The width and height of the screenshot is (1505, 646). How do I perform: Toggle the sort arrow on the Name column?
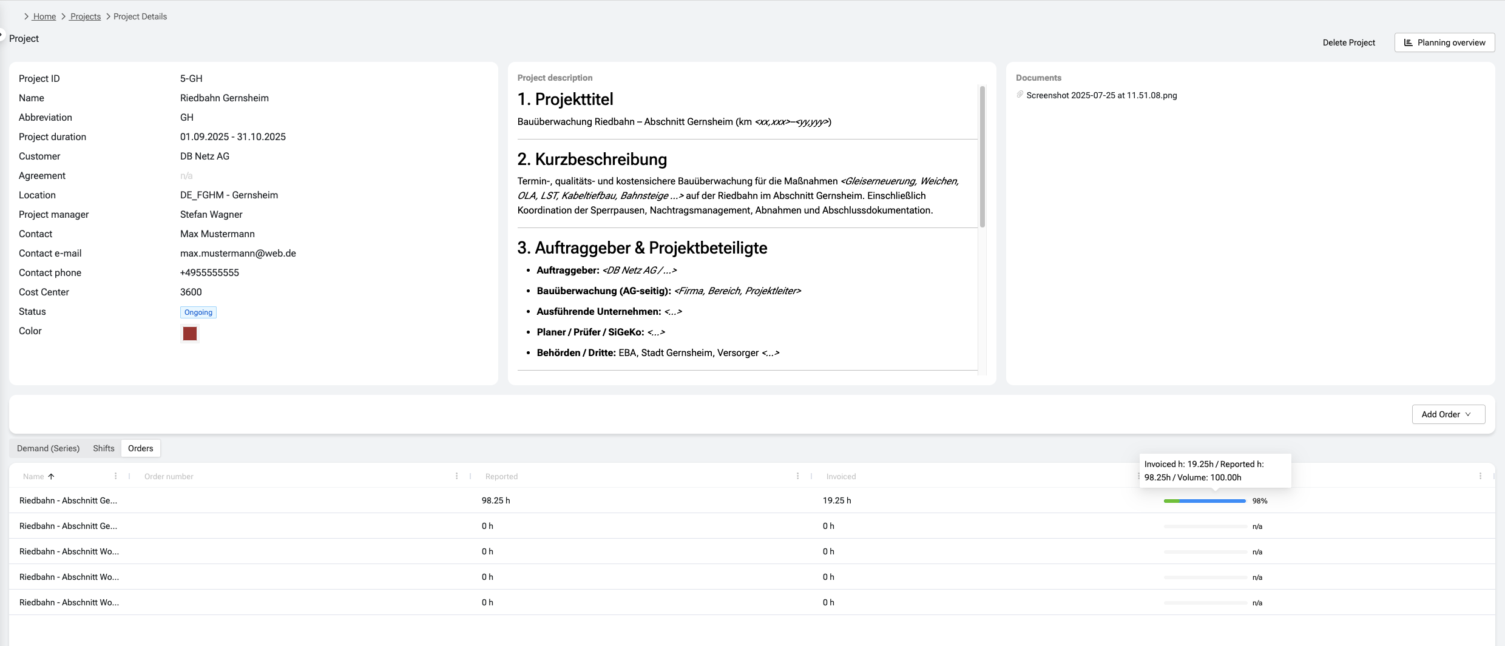point(51,476)
